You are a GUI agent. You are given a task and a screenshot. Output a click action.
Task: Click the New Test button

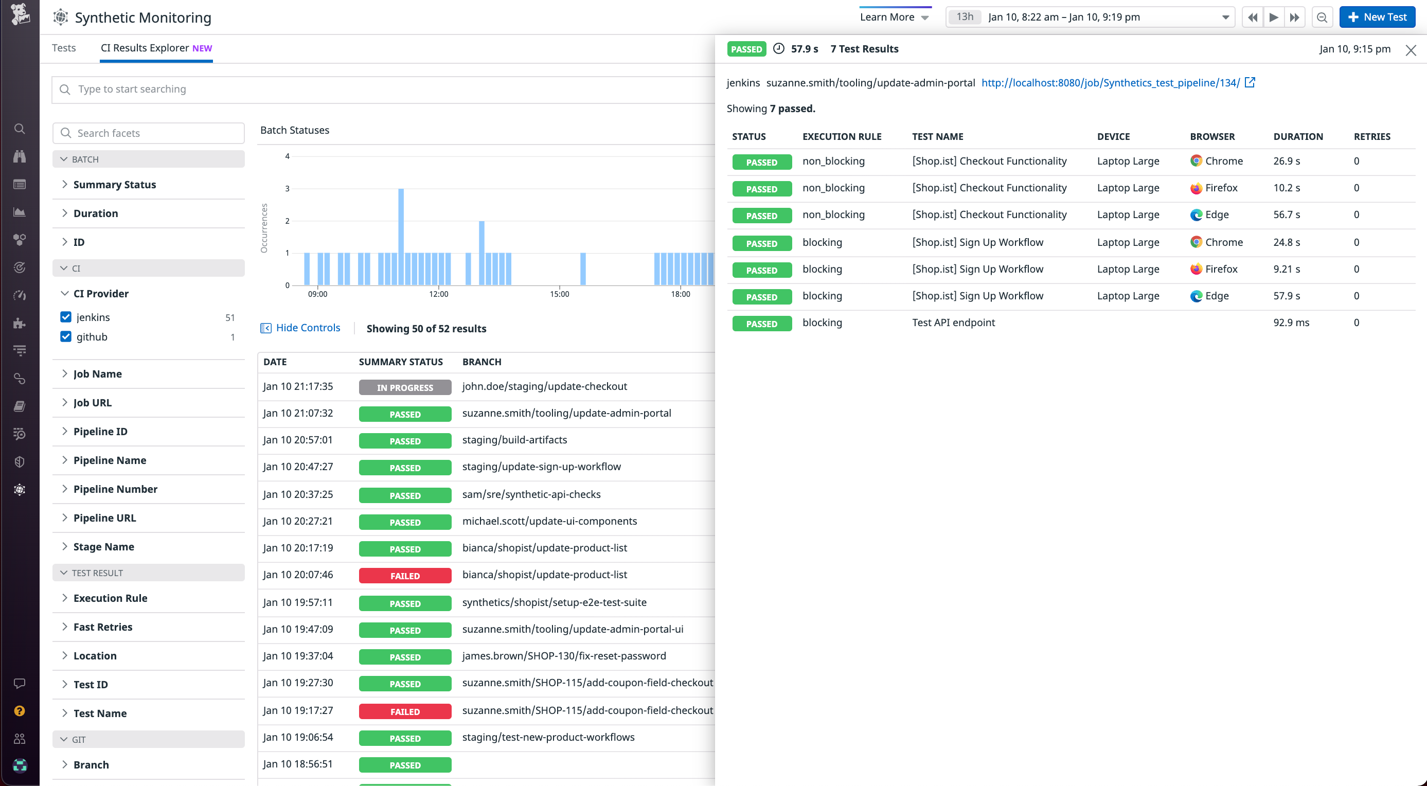(1377, 16)
